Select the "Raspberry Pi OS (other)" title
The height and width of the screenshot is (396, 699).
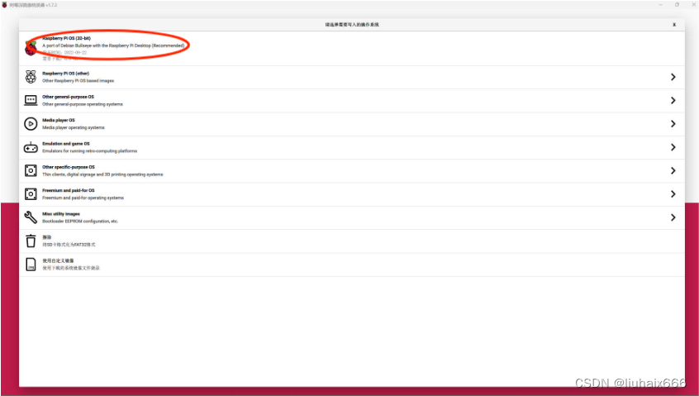pos(65,73)
